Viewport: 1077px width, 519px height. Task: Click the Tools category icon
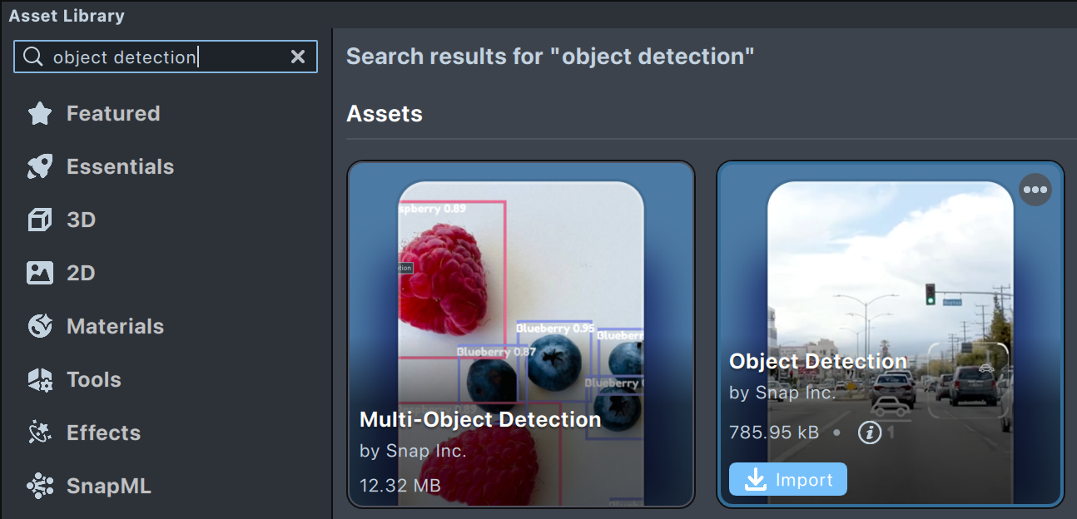point(40,380)
